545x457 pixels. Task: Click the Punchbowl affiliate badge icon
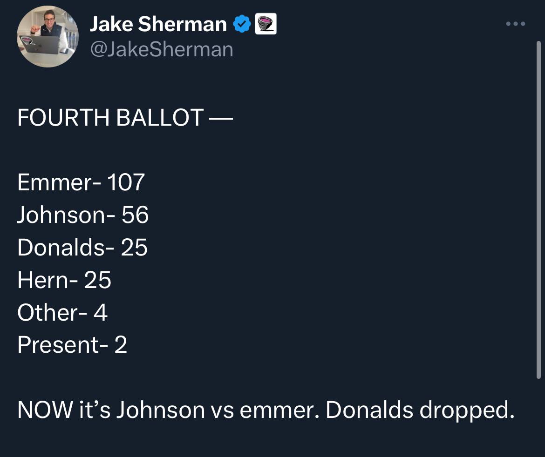coord(266,24)
